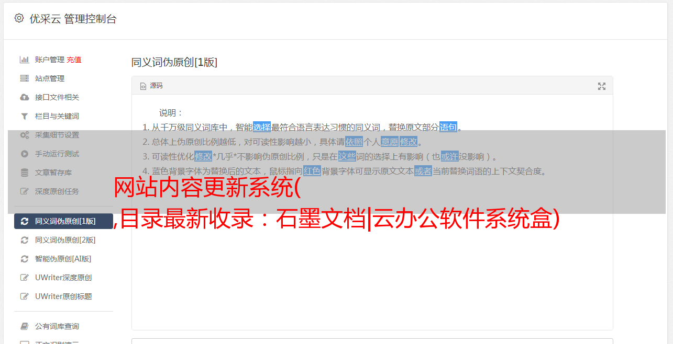Click the cloud upload icon for 接口文件相关
This screenshot has height=344, width=673.
[24, 97]
